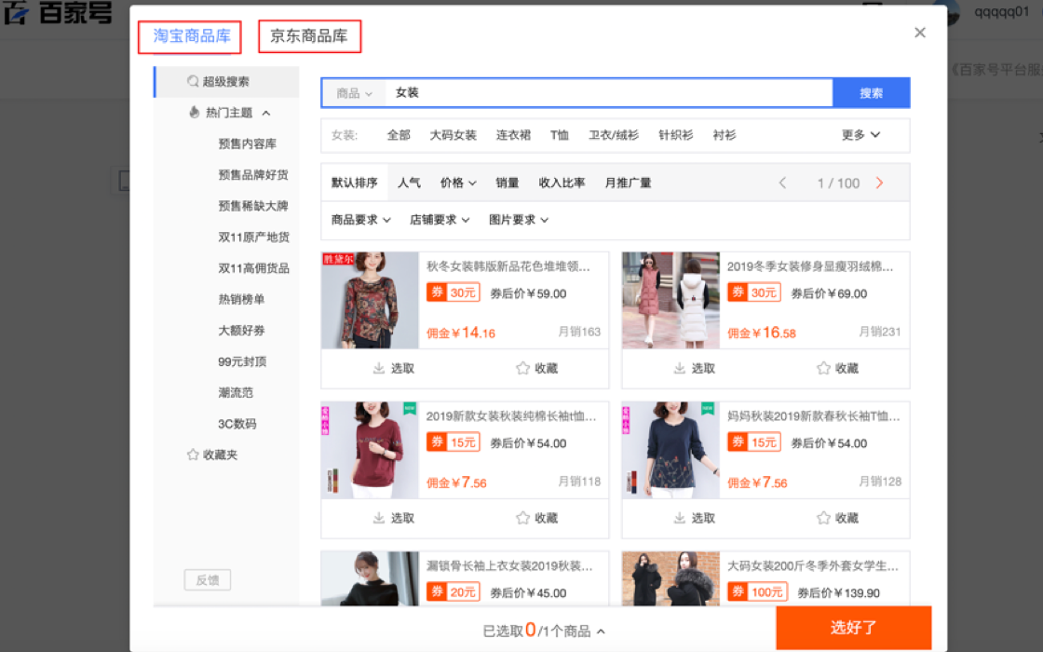1043x652 pixels.
Task: Sort by 销量
Action: click(508, 183)
